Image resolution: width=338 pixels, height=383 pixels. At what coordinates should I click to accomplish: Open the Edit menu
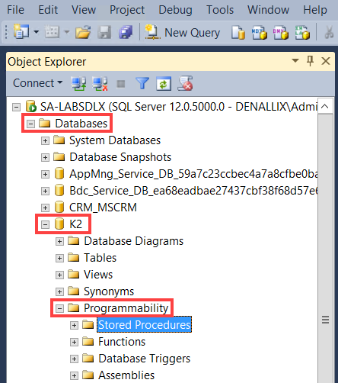[x=48, y=10]
